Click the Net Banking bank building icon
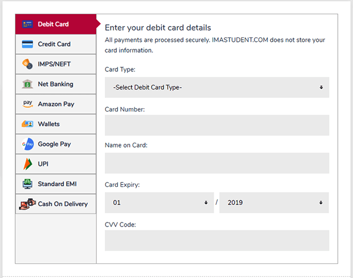 (27, 84)
